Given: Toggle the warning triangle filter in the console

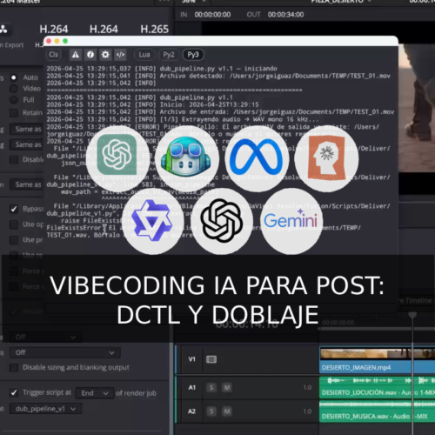Looking at the screenshot, I should (76, 55).
